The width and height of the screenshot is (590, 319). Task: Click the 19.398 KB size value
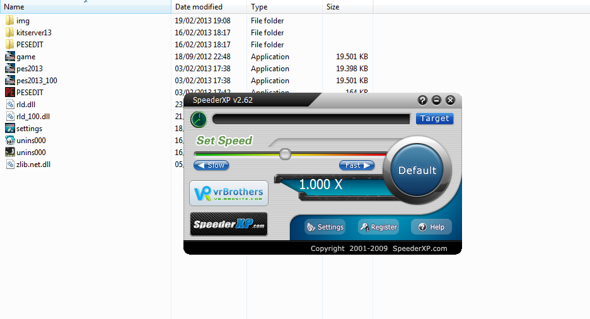[x=352, y=69]
